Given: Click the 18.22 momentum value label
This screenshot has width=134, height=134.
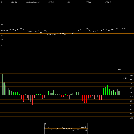Looking at the screenshot, I should tap(125, 79).
